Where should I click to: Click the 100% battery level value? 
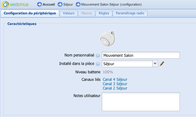[108, 72]
